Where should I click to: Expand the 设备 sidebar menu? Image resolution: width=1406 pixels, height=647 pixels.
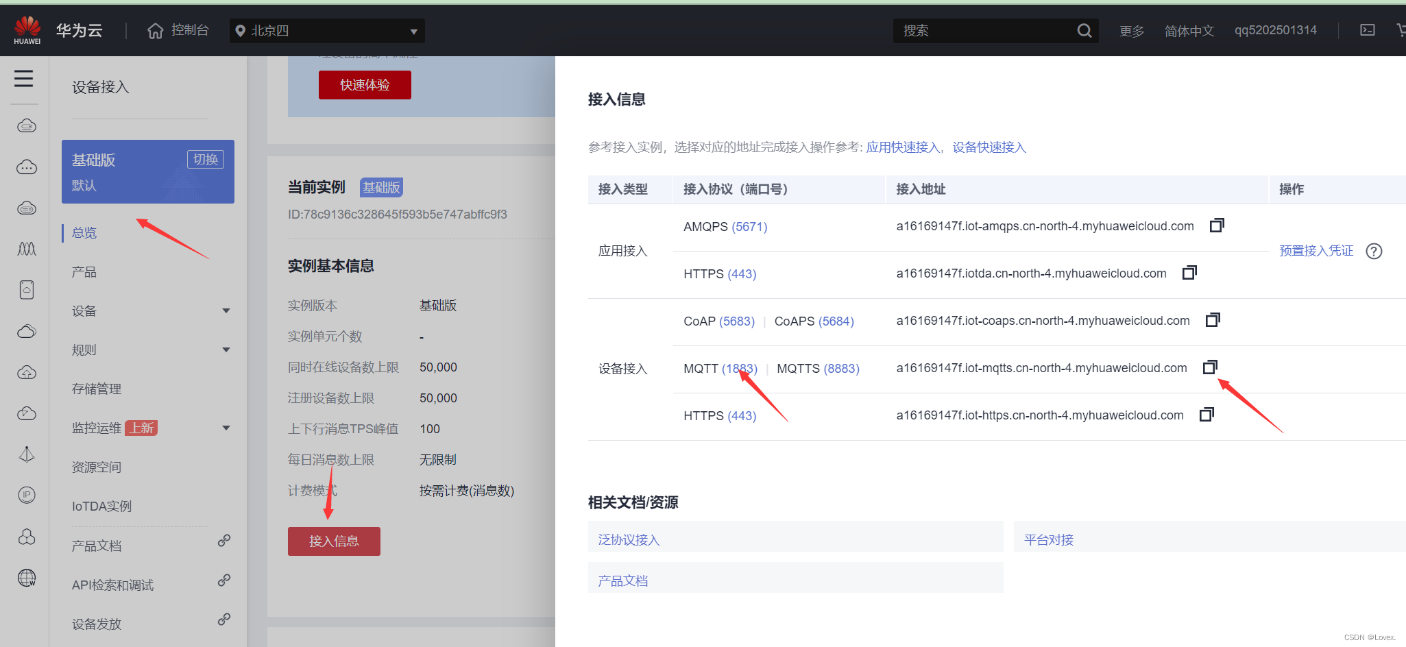click(226, 311)
